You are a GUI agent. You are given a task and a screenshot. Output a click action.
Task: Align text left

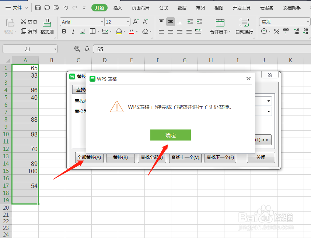pyautogui.click(x=161, y=31)
